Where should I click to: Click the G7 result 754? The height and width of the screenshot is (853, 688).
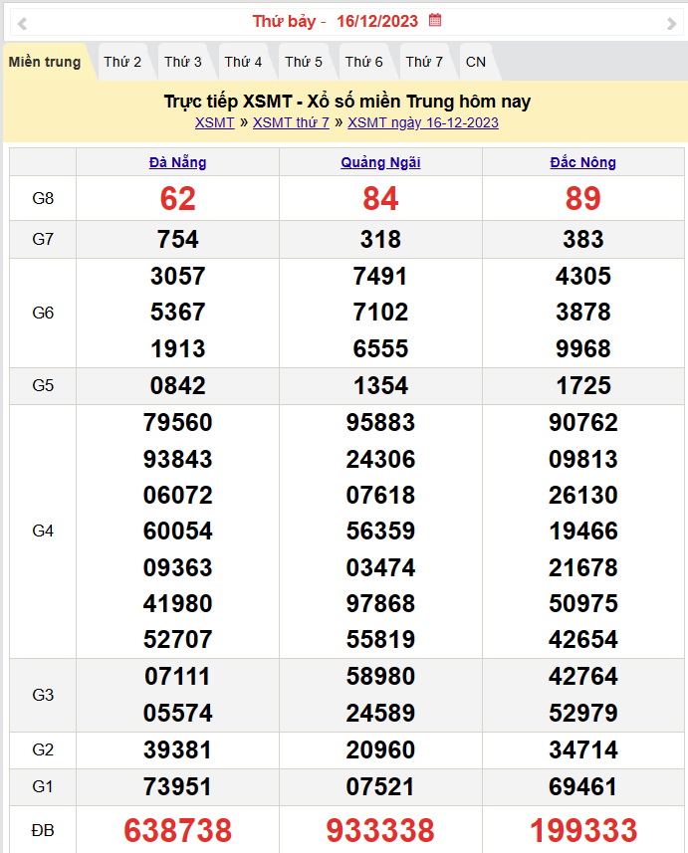[177, 239]
